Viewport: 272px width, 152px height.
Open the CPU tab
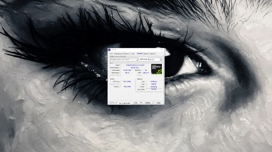[x=111, y=54]
